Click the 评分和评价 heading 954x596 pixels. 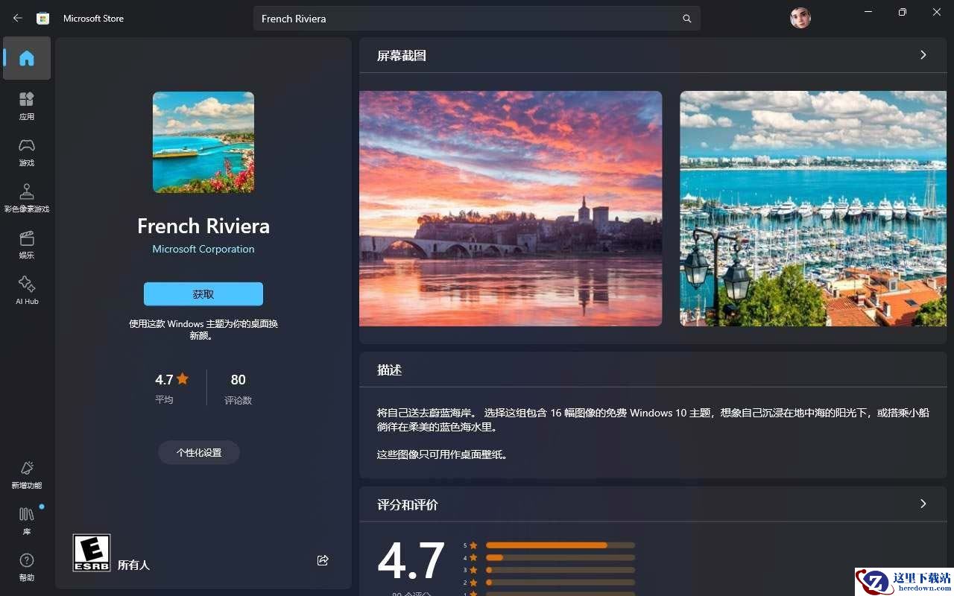pyautogui.click(x=408, y=505)
